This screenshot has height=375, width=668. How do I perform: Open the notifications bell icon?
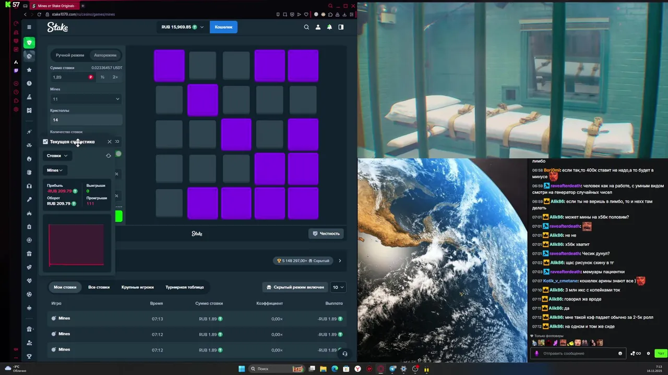coord(329,27)
